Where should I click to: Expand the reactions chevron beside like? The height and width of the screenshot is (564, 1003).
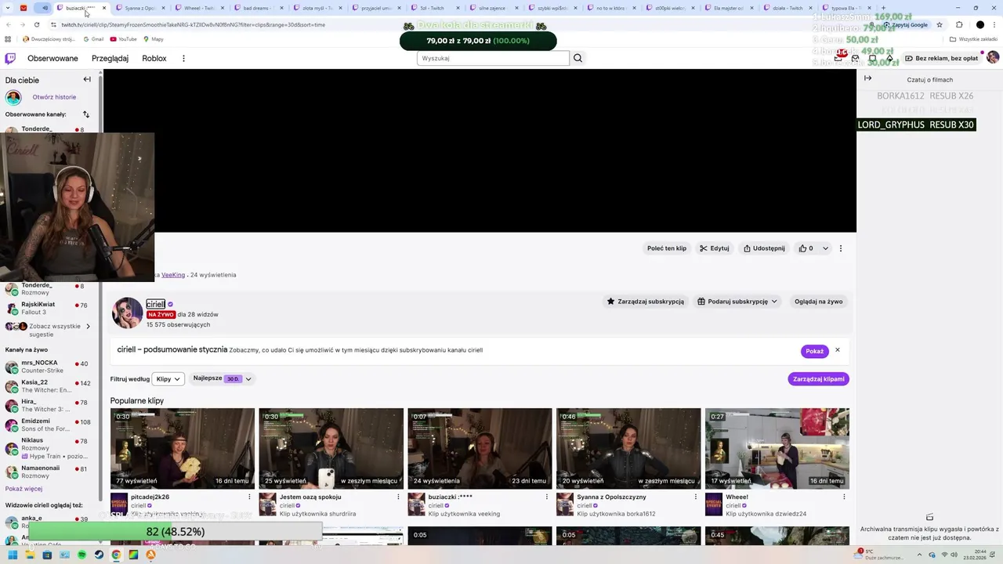coord(825,248)
